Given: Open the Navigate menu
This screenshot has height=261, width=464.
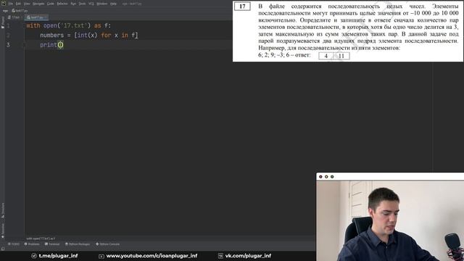Looking at the screenshot, I should pyautogui.click(x=38, y=4).
